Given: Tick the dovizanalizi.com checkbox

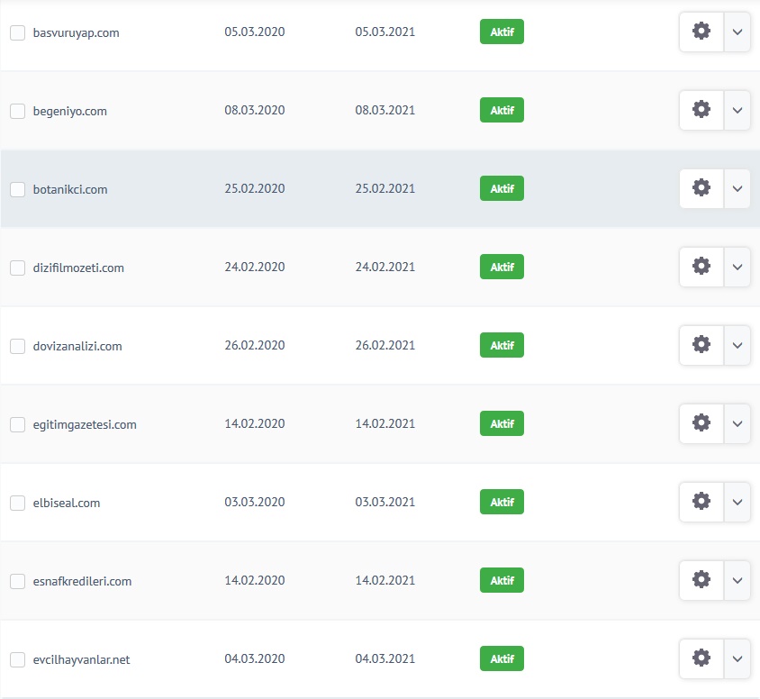Looking at the screenshot, I should pos(17,346).
